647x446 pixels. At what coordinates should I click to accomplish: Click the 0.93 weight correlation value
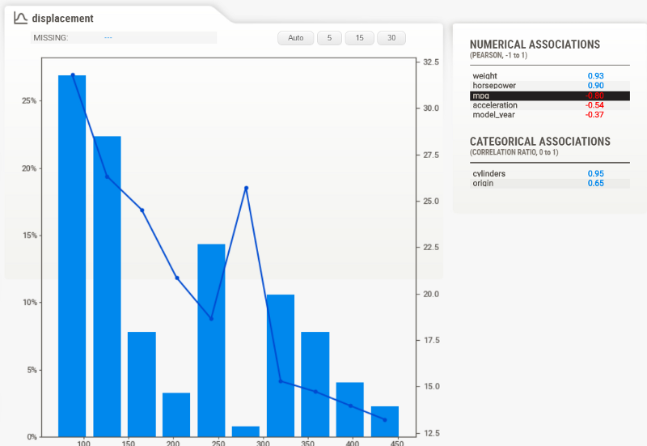[x=595, y=76]
